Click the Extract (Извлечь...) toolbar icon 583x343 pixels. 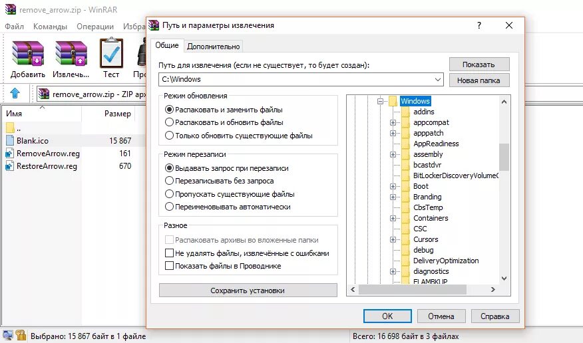pos(71,53)
